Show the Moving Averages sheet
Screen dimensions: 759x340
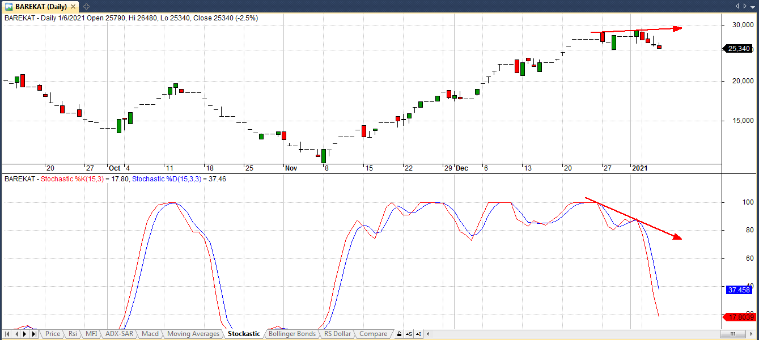pos(193,334)
